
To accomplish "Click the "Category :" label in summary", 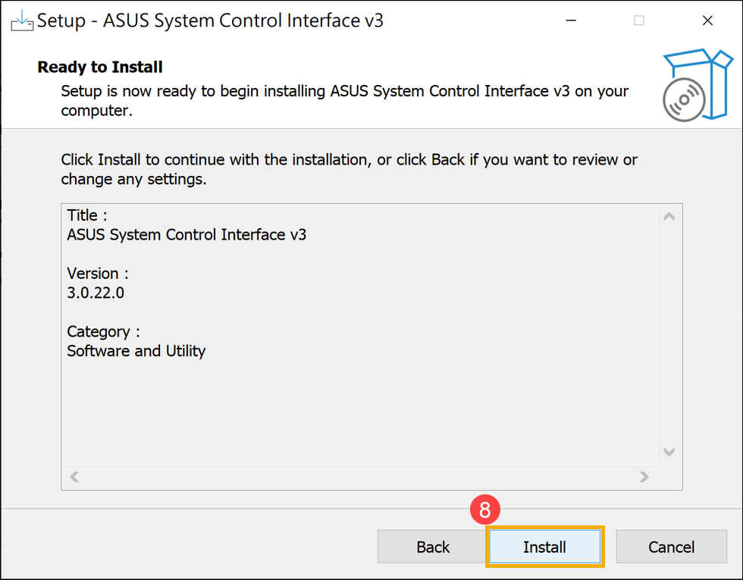I will point(104,331).
